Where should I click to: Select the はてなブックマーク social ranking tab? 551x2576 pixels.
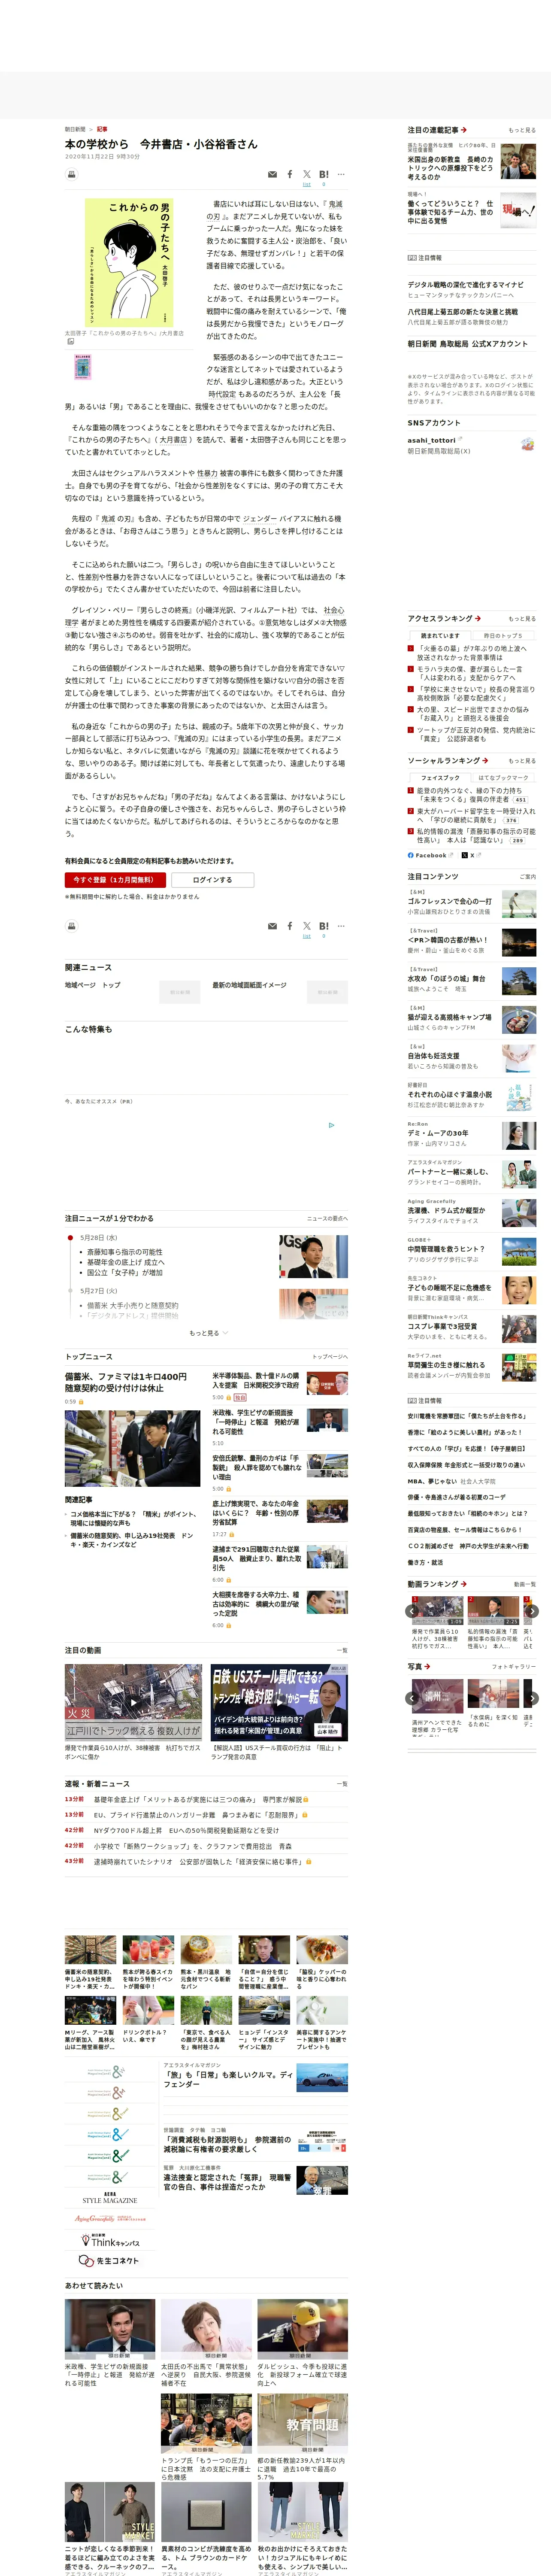tap(503, 777)
